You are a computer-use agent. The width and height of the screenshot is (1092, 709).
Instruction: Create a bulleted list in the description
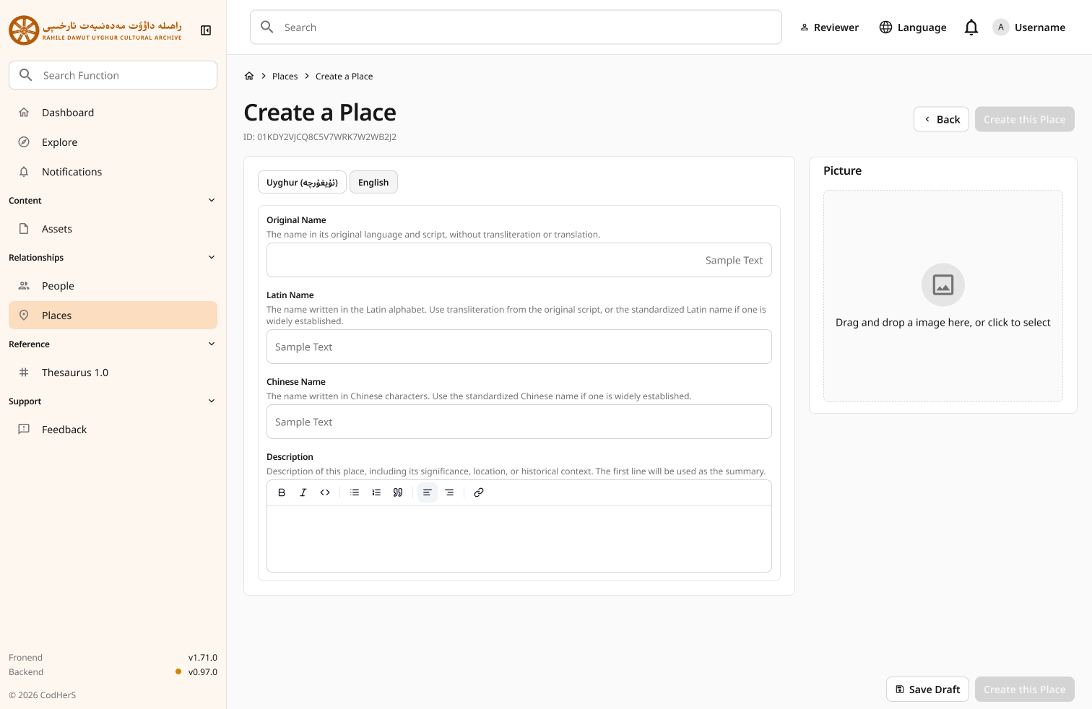tap(354, 492)
